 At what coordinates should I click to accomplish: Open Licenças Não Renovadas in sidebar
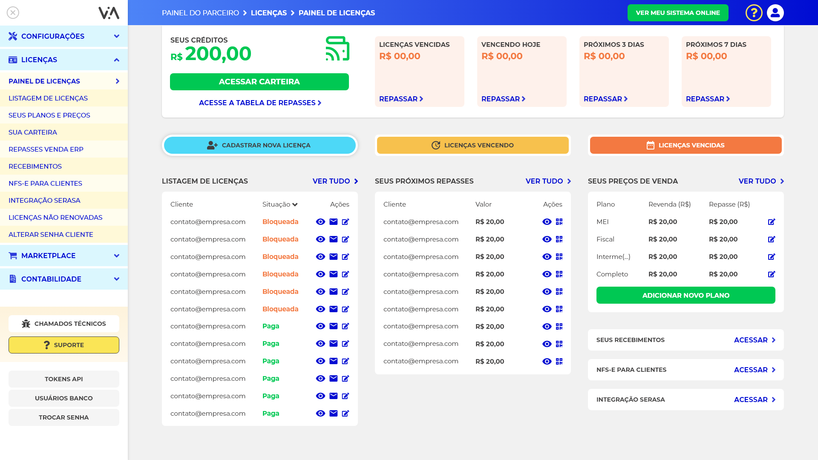pos(64,217)
